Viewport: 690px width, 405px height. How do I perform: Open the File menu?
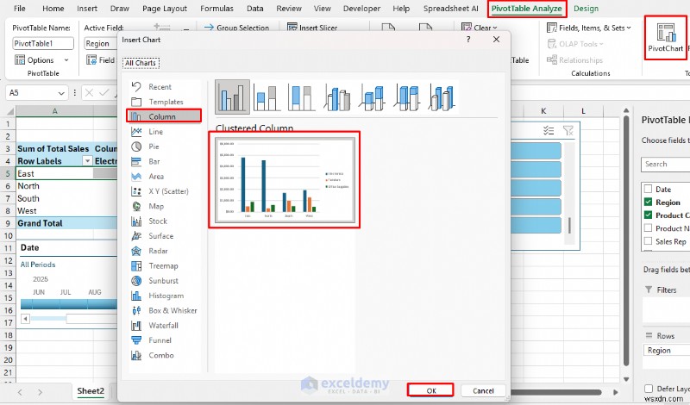[x=19, y=9]
